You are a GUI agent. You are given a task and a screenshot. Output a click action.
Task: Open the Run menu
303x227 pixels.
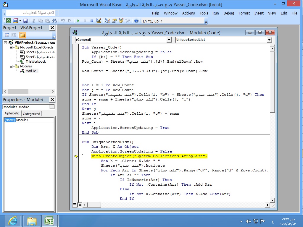click(216, 13)
